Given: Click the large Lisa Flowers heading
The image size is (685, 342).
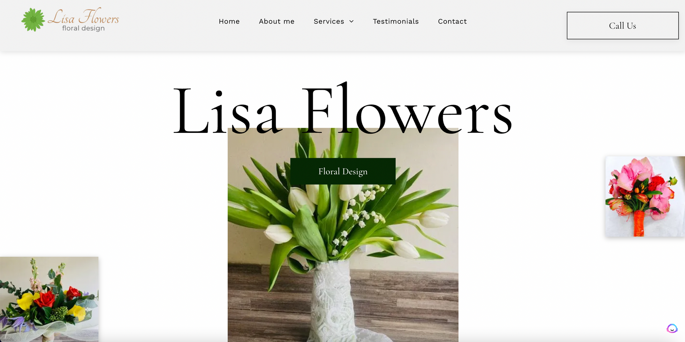Looking at the screenshot, I should [343, 109].
